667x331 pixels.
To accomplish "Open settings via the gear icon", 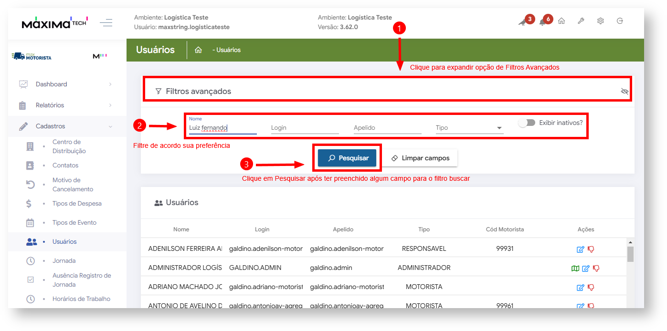I will pos(601,21).
